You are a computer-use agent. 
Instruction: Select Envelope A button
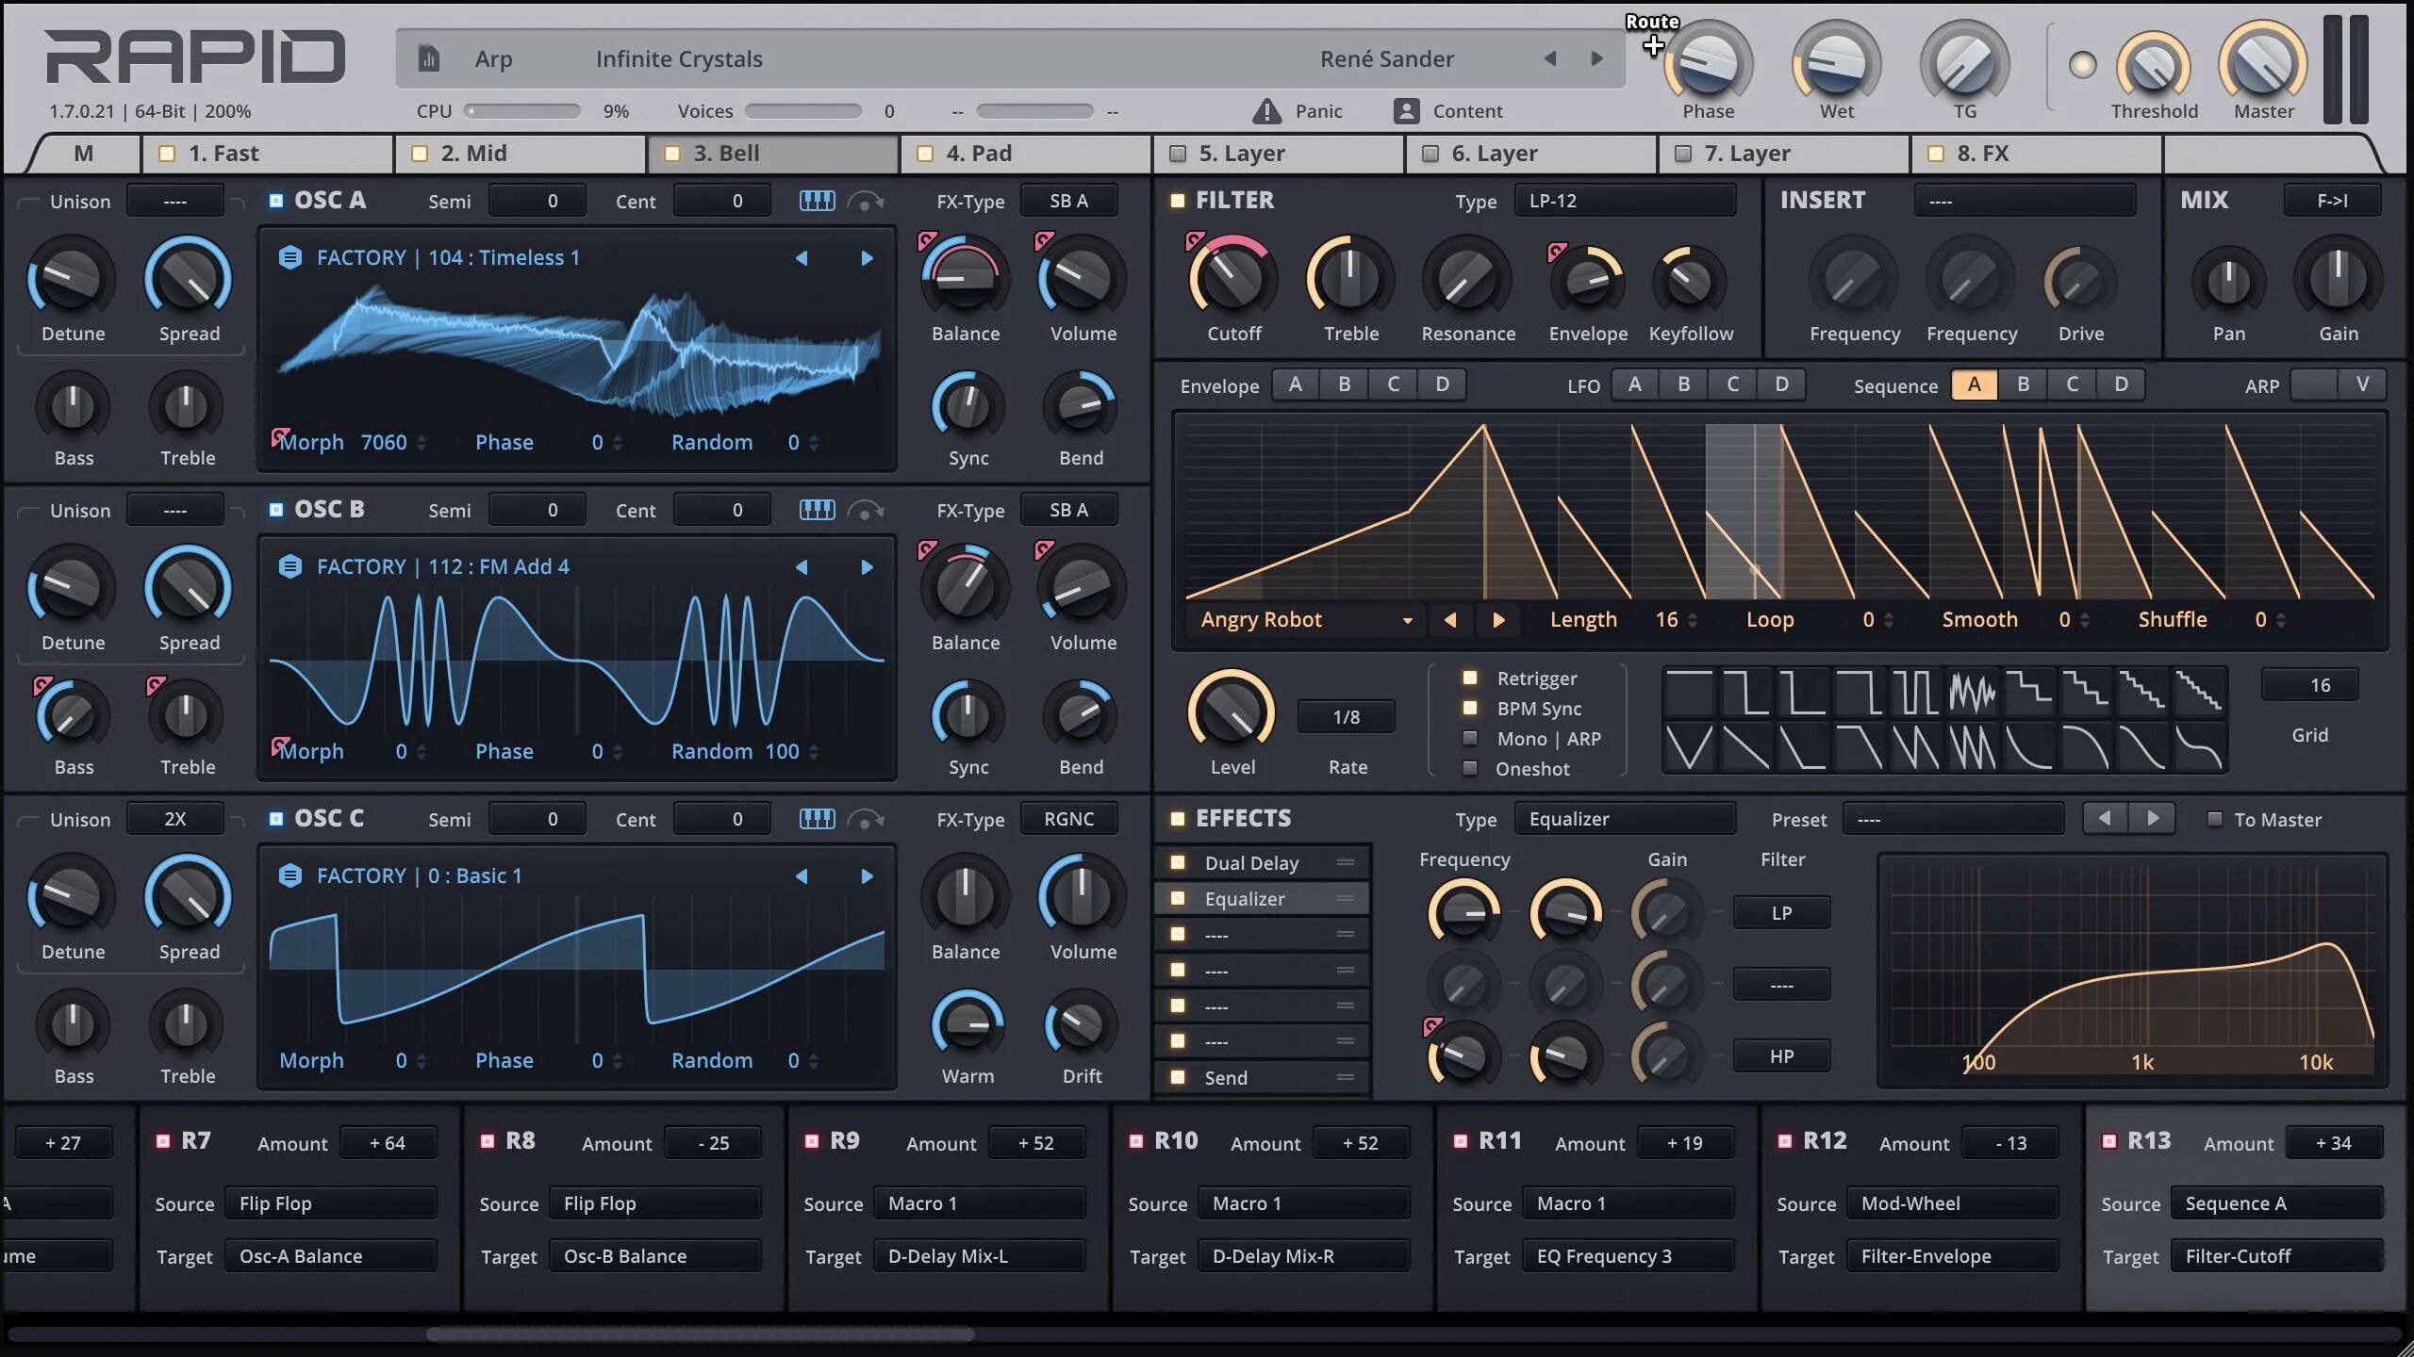click(1296, 384)
